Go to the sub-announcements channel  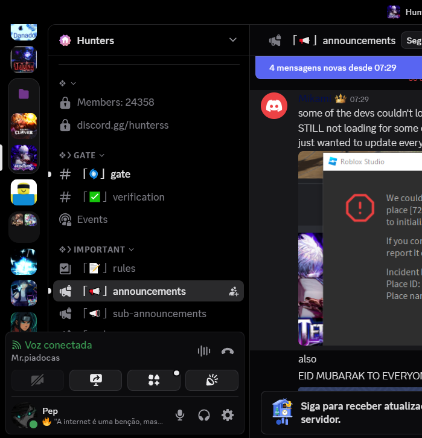click(149, 314)
